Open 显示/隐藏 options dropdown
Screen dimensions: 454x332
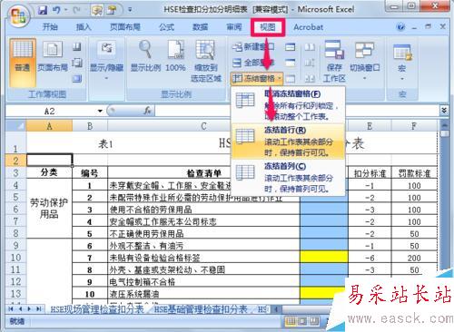pos(106,61)
